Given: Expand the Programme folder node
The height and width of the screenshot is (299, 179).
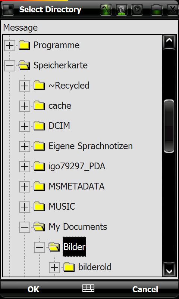Looking at the screenshot, I should [x=10, y=45].
